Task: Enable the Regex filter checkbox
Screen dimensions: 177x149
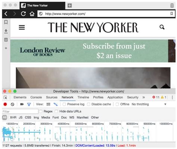Action: (x=41, y=111)
